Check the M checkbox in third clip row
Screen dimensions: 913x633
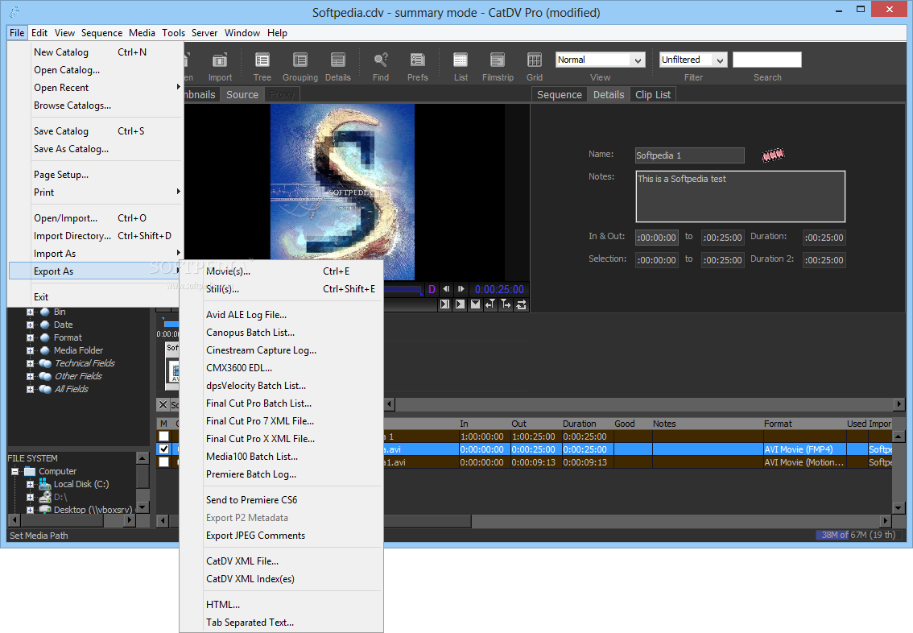tap(163, 461)
